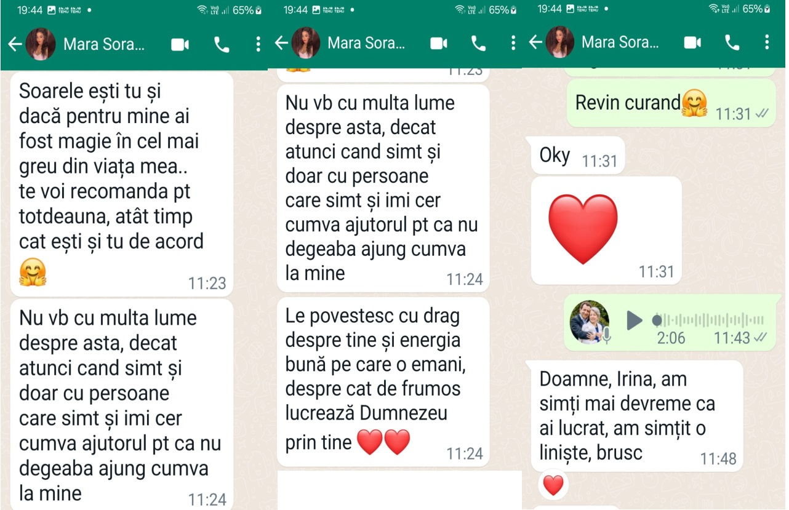Select the Revin curand sent message
Screen dimensions: 789x510
pos(670,103)
